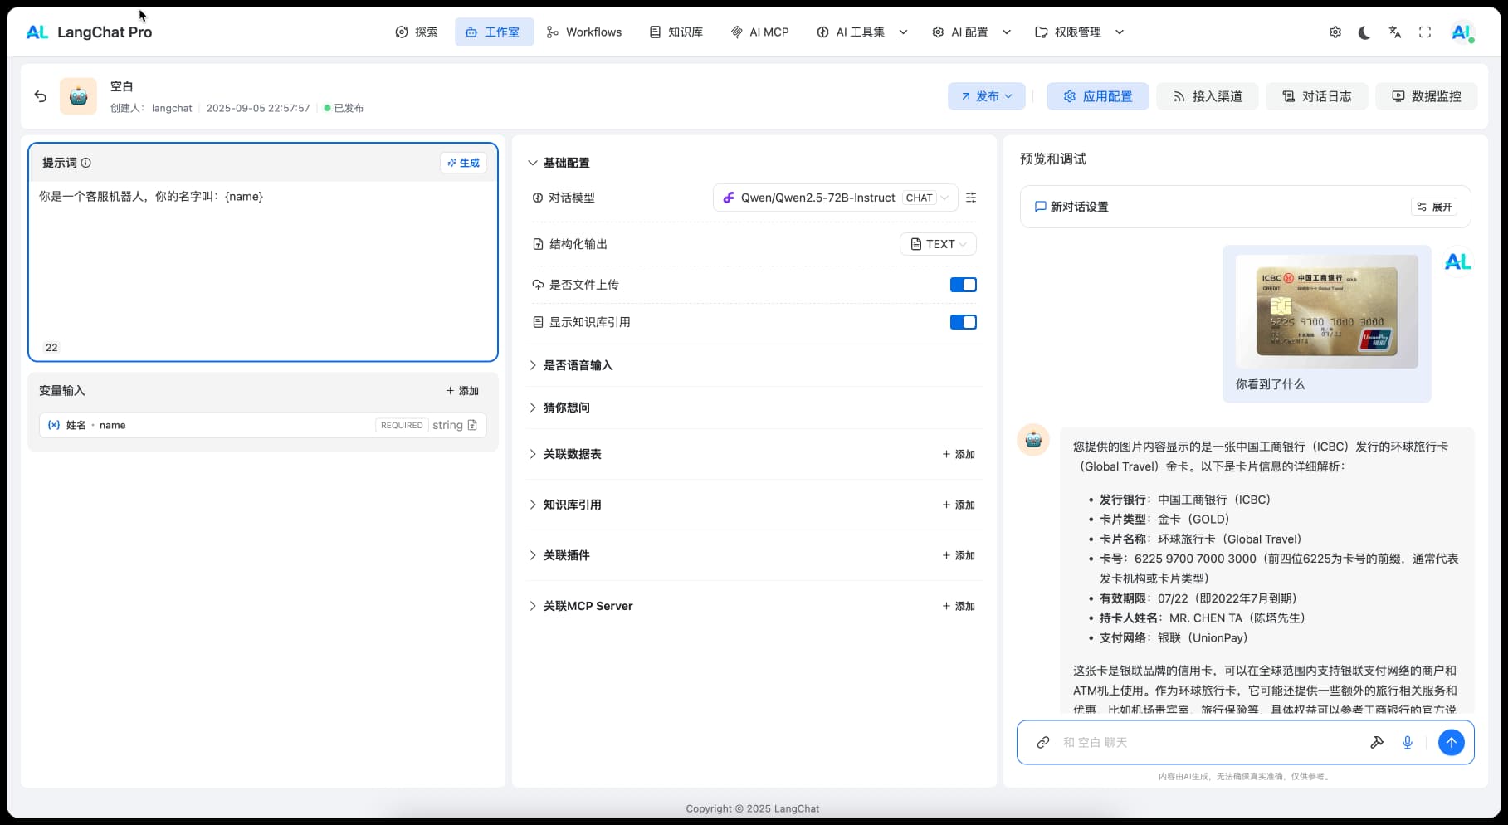Switch to the 知识库 navigation item
This screenshot has height=825, width=1508.
[676, 32]
